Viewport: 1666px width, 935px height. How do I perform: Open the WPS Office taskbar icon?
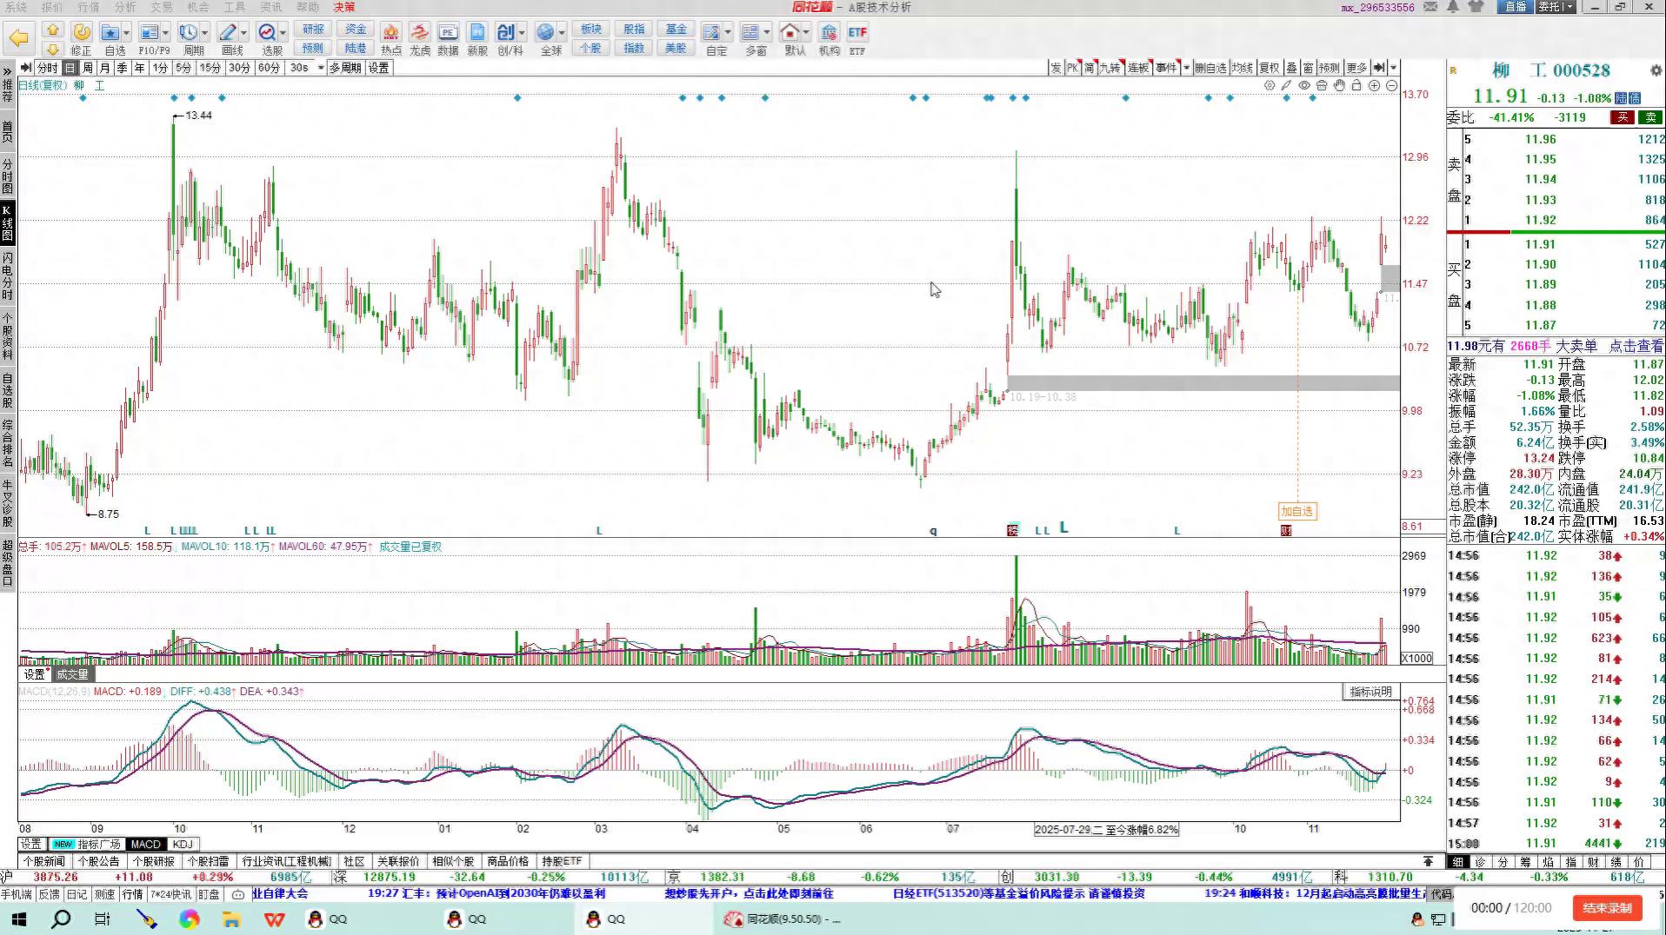275,918
